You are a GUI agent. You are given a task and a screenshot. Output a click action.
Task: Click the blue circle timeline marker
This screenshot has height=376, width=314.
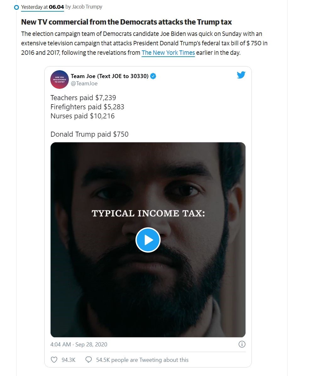pyautogui.click(x=17, y=8)
